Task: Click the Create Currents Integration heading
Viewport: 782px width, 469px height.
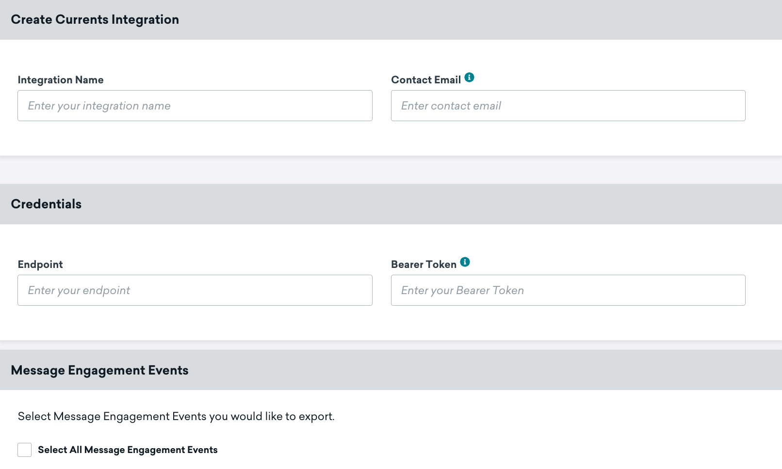Action: [x=95, y=19]
